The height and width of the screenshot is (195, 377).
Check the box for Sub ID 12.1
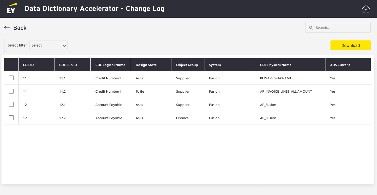coord(11,105)
